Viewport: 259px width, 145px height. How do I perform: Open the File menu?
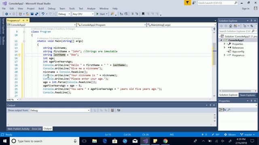point(4,8)
